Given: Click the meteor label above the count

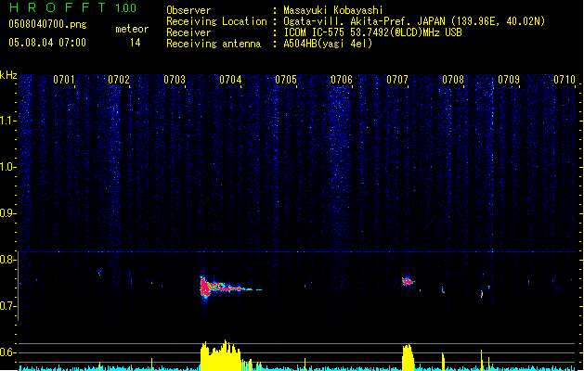Looking at the screenshot, I should tap(132, 29).
